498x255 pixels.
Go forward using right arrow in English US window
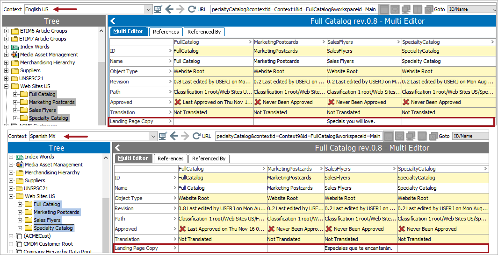tap(180, 9)
